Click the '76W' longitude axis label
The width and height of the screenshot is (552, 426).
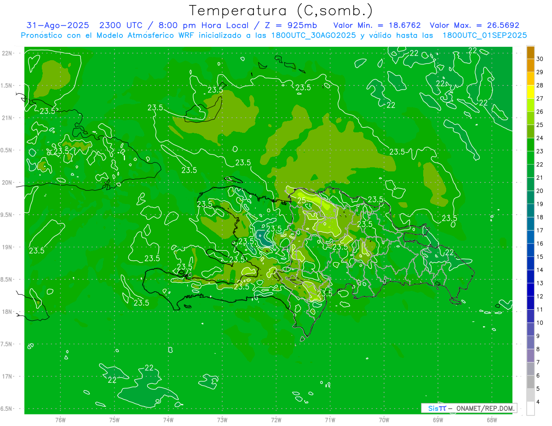coord(60,420)
